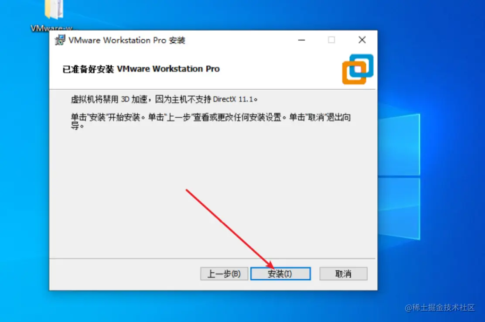Viewport: 485px width, 322px height.
Task: Click the 安装(I) install button
Action: (280, 274)
